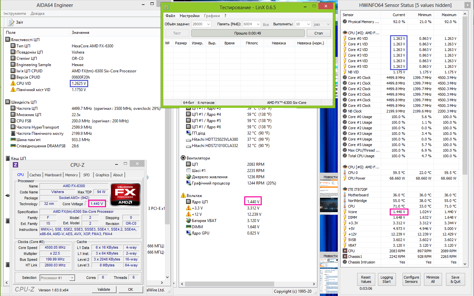This screenshot has height=296, width=474.
Task: Select the Властивості ЦП group icon in AIDA64
Action: (8, 39)
